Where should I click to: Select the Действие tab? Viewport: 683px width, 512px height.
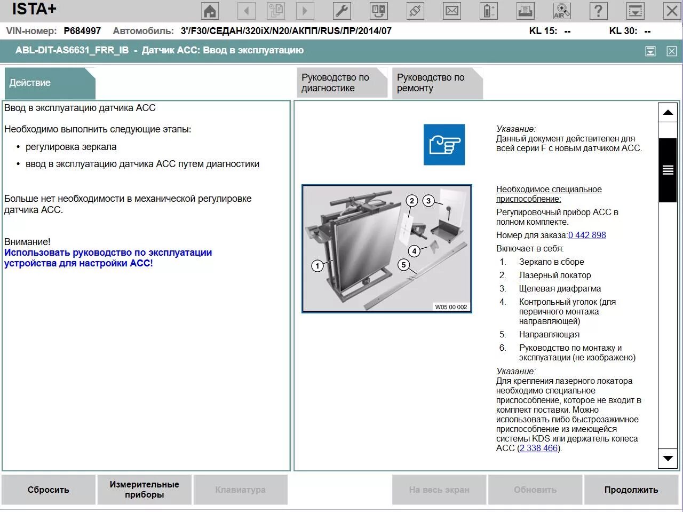[50, 83]
